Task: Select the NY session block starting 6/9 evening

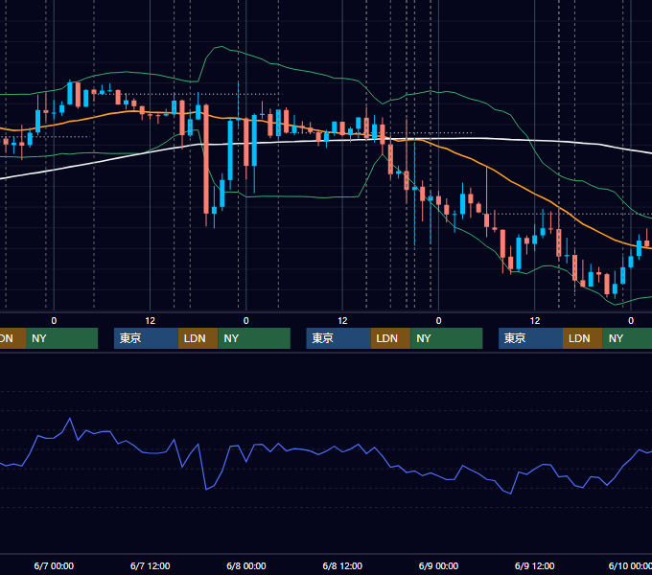Action: (x=627, y=338)
